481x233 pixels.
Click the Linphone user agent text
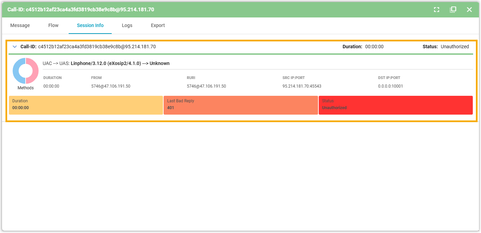tap(106, 63)
